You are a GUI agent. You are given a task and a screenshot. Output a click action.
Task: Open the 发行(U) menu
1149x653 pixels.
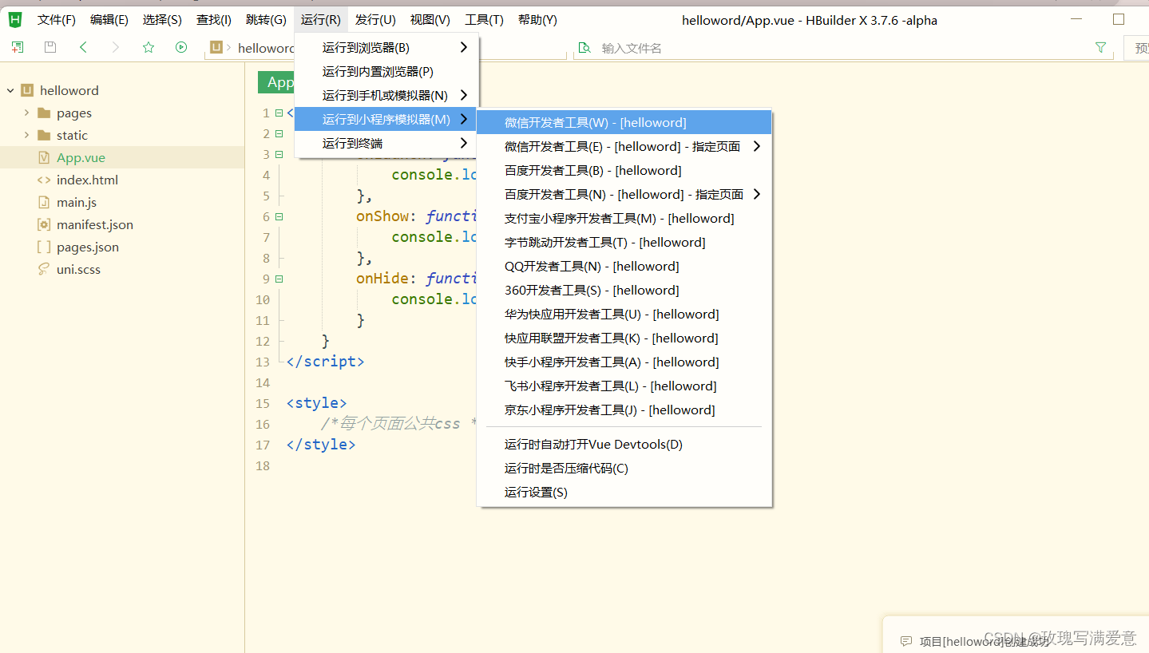click(375, 20)
